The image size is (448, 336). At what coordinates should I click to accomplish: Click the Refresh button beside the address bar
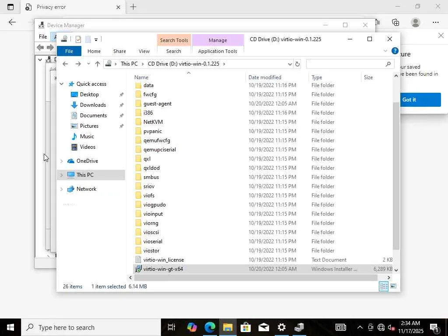(x=297, y=64)
